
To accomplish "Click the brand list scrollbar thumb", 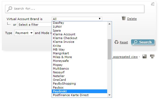I will [109, 49].
